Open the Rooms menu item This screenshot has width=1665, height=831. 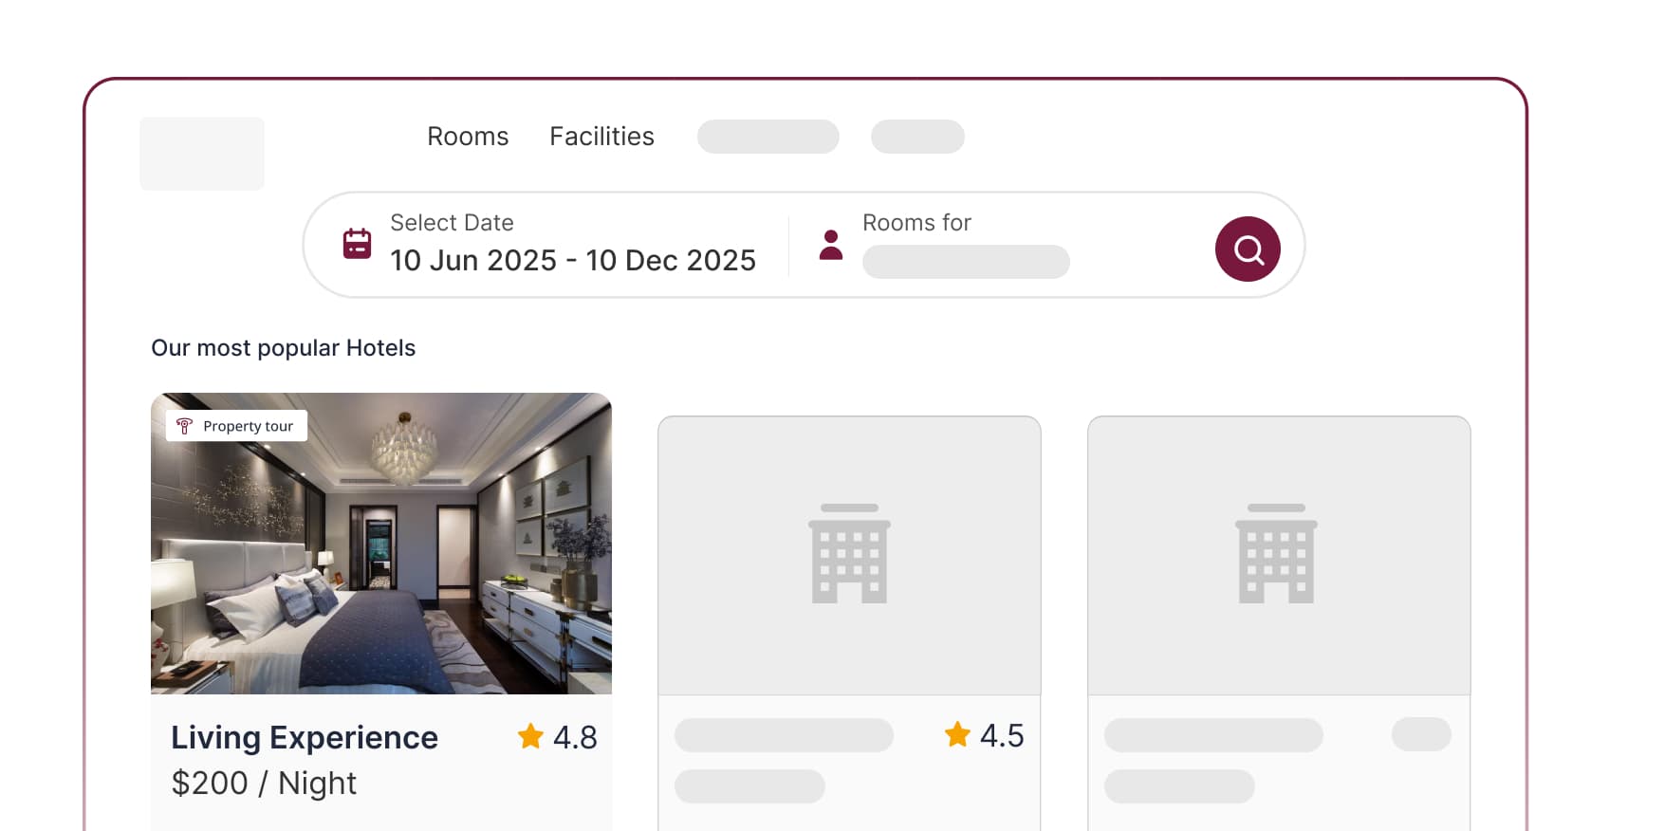coord(468,137)
